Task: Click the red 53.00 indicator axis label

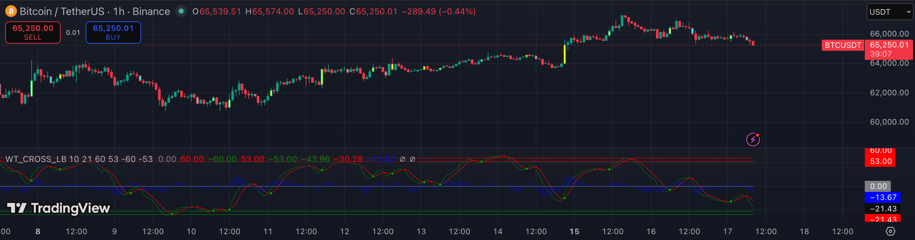Action: 880,161
